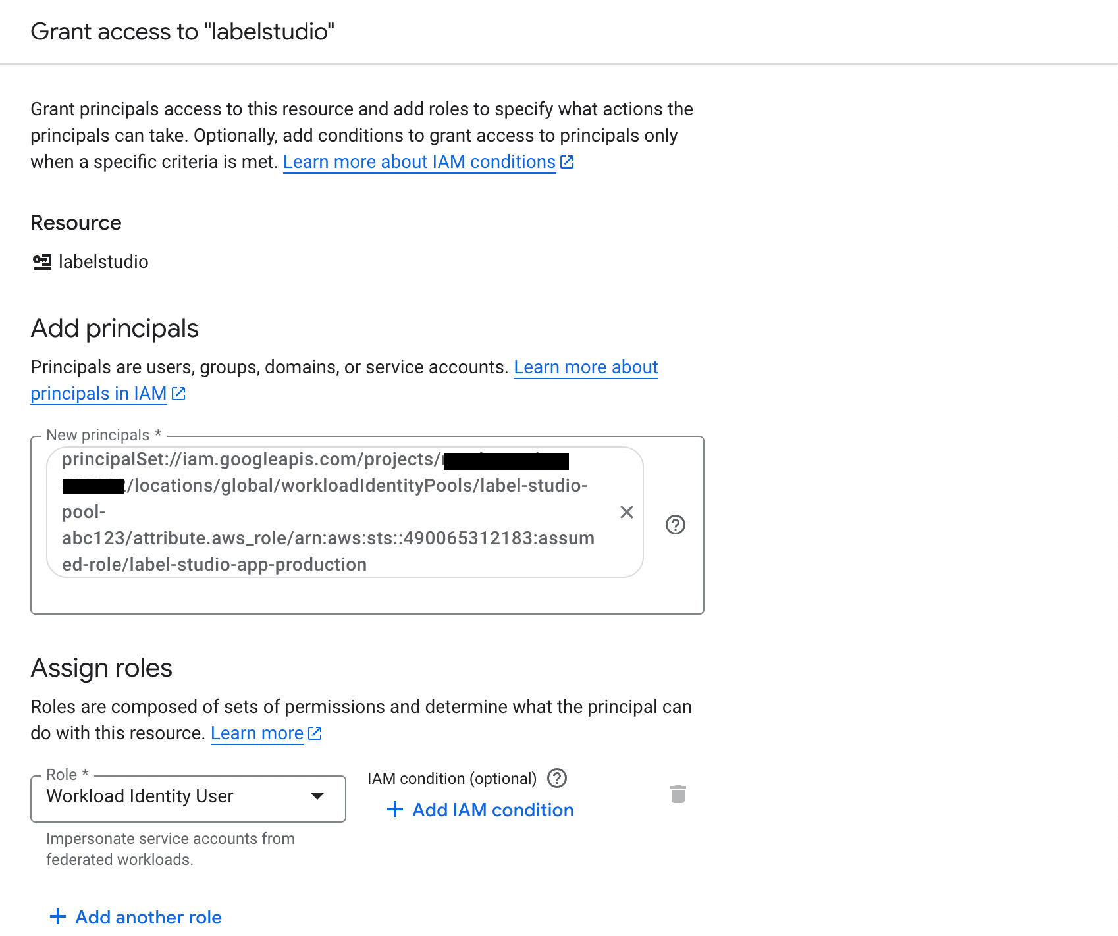Open Learn more about IAM conditions

pos(418,162)
